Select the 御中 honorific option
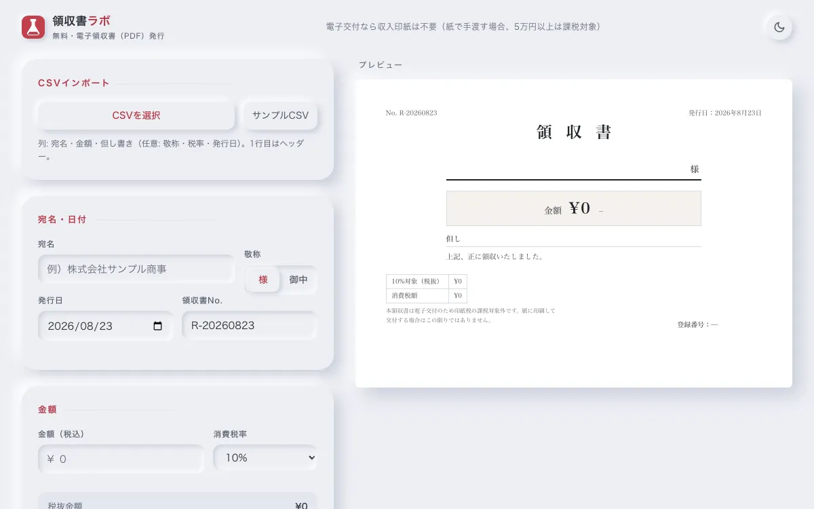Screen dimensions: 814x509 point(298,280)
